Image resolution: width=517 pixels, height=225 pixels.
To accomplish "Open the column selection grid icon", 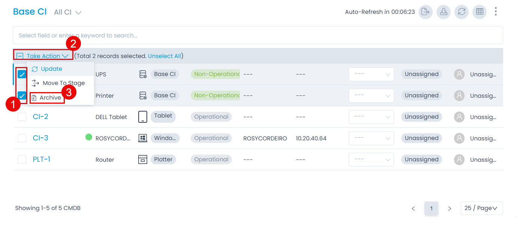I will pos(480,12).
